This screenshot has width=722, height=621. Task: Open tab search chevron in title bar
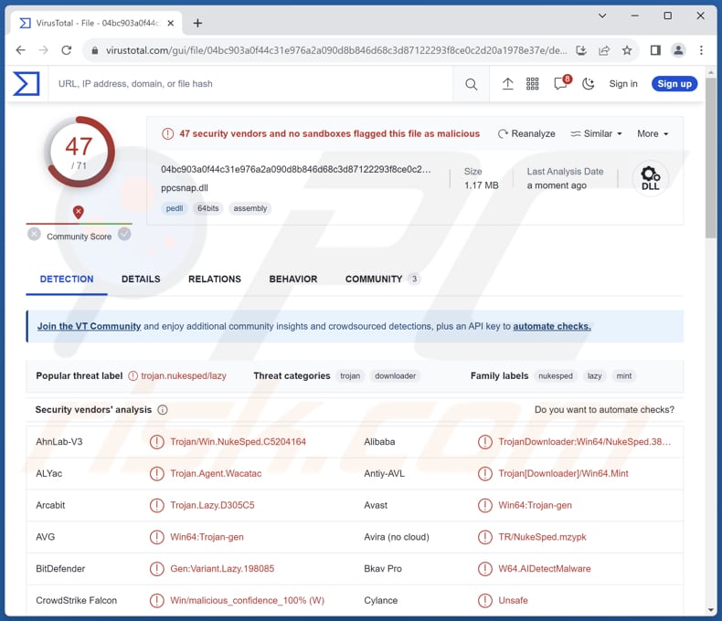click(x=602, y=16)
